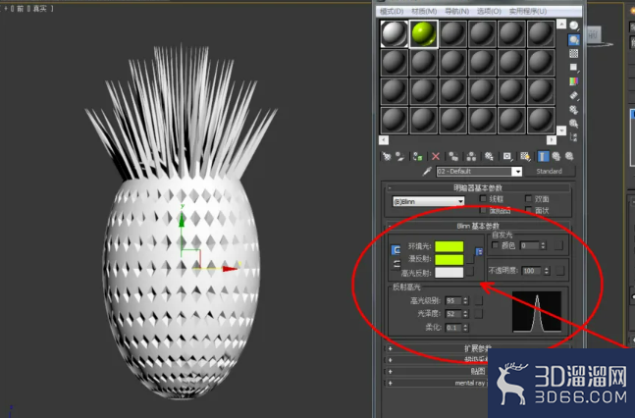
Task: Toggle Backlight icon in side toolbar
Action: (x=574, y=39)
